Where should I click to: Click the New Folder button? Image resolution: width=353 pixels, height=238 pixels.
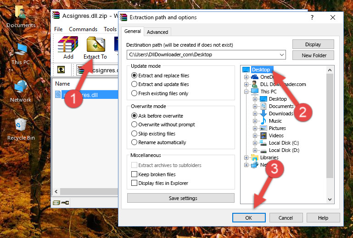point(313,55)
